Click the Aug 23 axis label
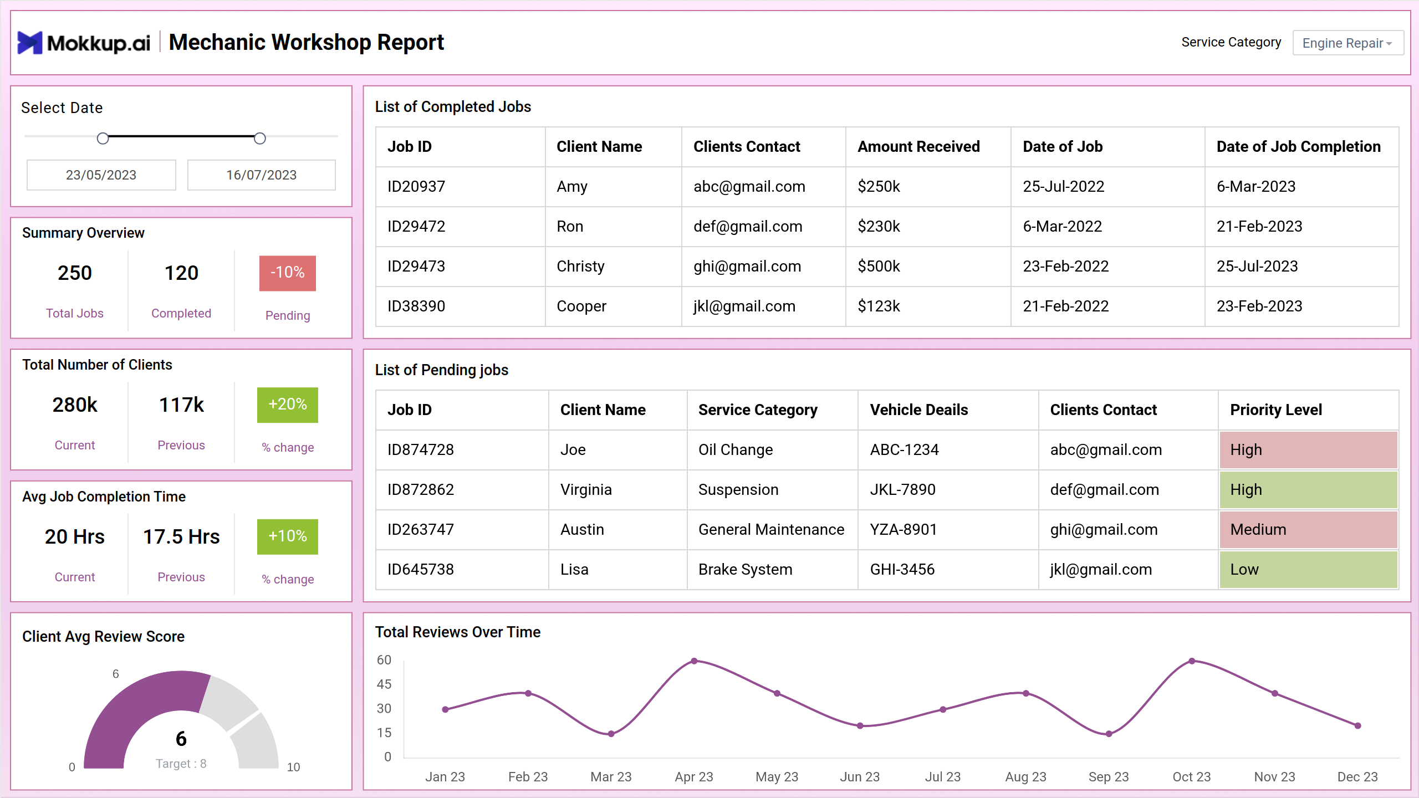 coord(1025,777)
